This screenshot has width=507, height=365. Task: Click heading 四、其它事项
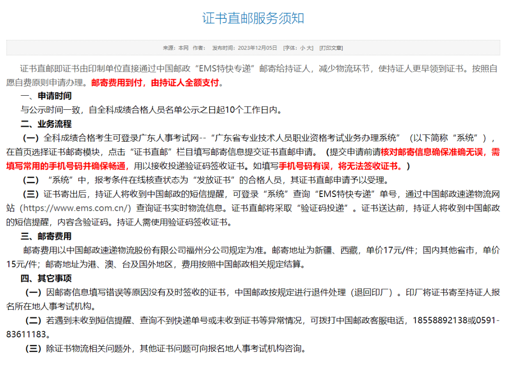tap(46, 278)
